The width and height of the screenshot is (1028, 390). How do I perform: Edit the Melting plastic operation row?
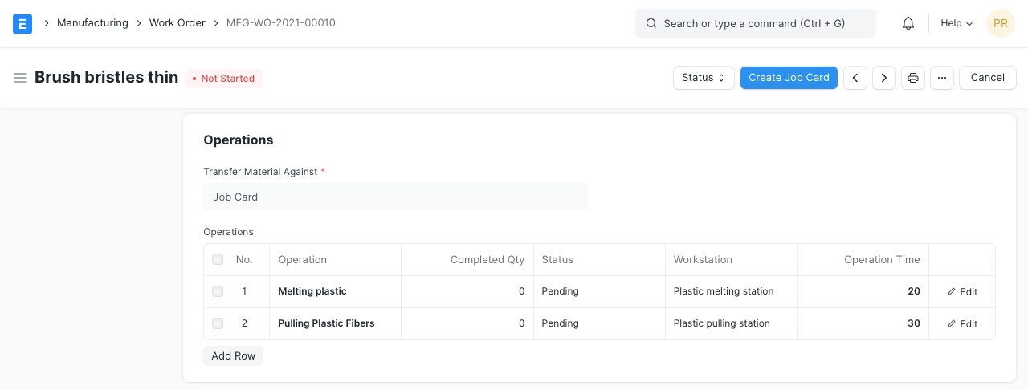tap(962, 291)
